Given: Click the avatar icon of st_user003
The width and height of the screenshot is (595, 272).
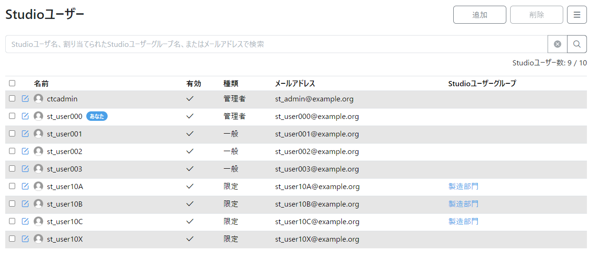Looking at the screenshot, I should (x=38, y=169).
